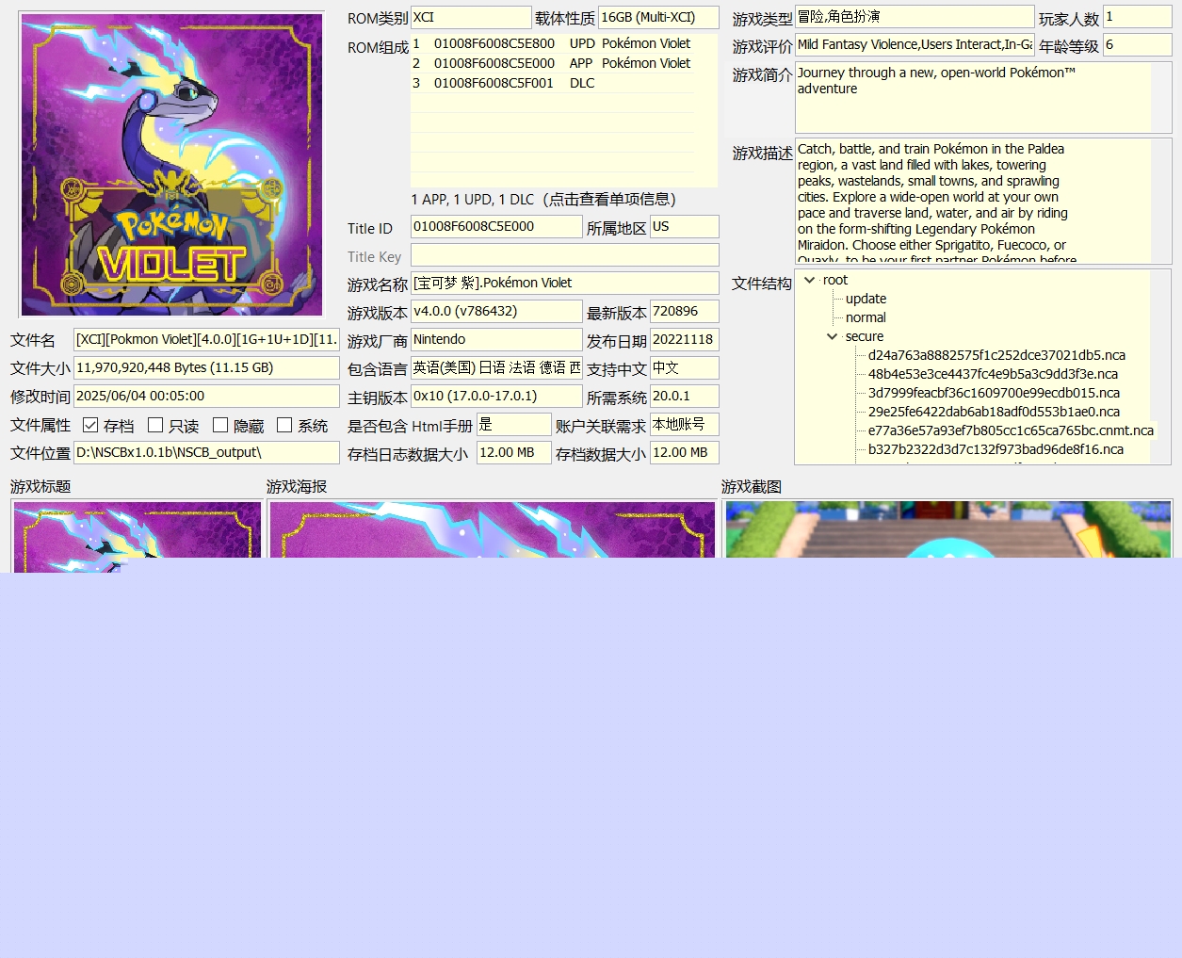Screen dimensions: 1182x958
Task: Click the 所属地区 US field
Action: [x=685, y=227]
